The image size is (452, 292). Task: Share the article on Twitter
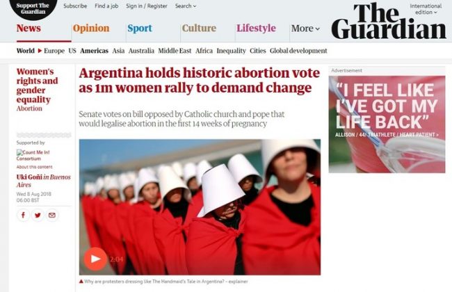[x=38, y=215]
